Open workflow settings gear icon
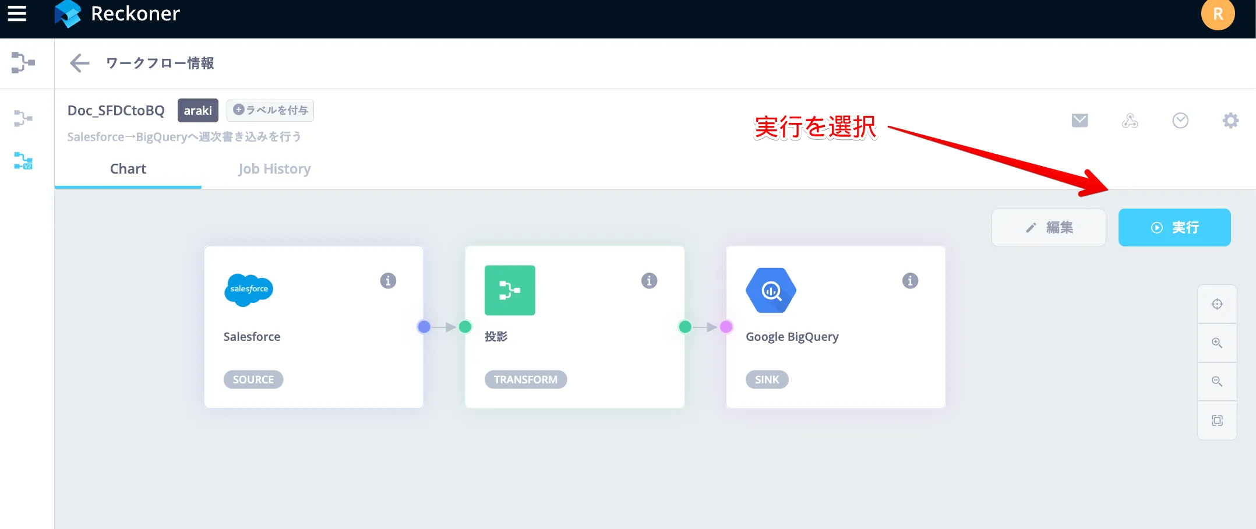Screen dimensions: 1256x529 click(1230, 121)
